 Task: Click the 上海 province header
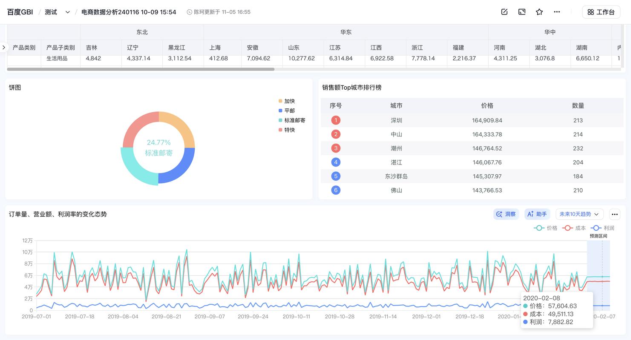[x=222, y=48]
